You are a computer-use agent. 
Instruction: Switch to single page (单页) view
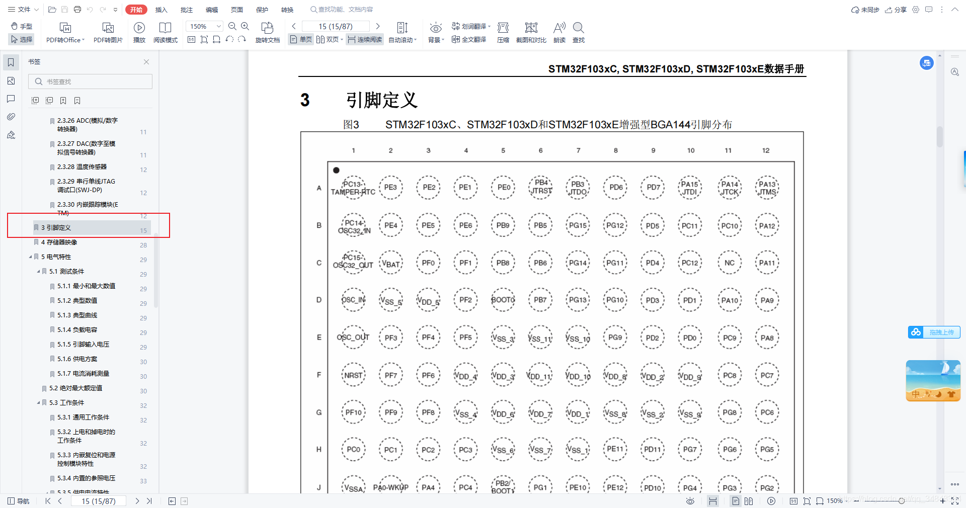301,39
